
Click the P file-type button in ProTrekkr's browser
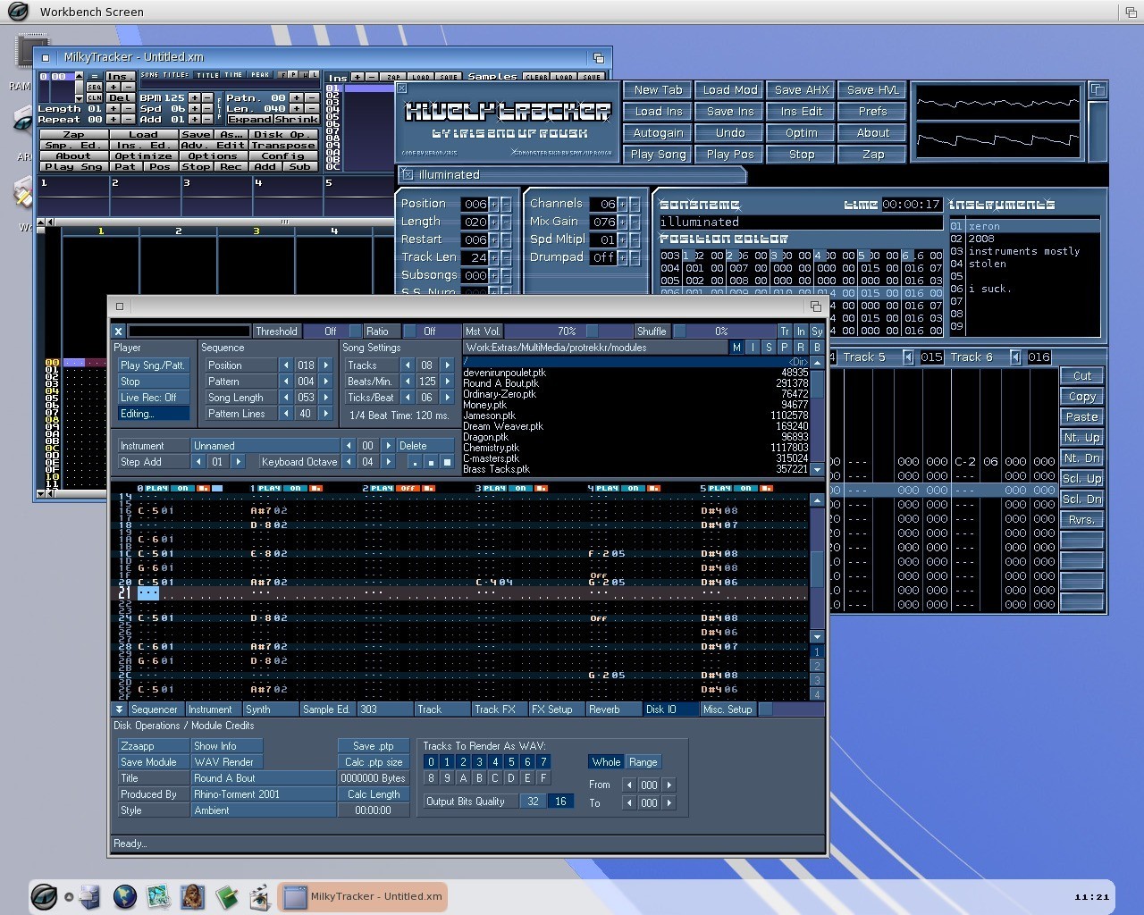point(785,348)
